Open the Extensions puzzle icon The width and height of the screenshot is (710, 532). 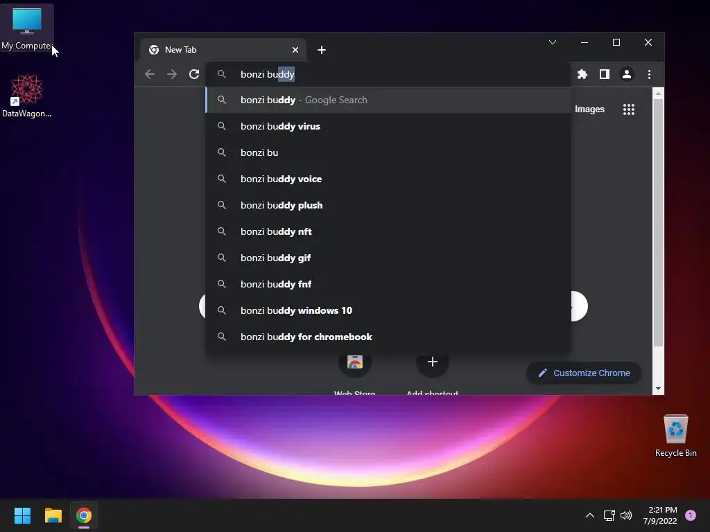(x=582, y=74)
